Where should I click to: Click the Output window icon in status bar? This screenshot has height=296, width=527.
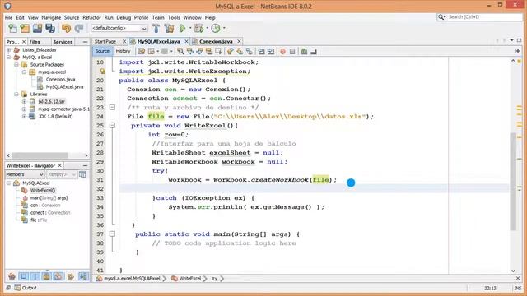coord(17,288)
